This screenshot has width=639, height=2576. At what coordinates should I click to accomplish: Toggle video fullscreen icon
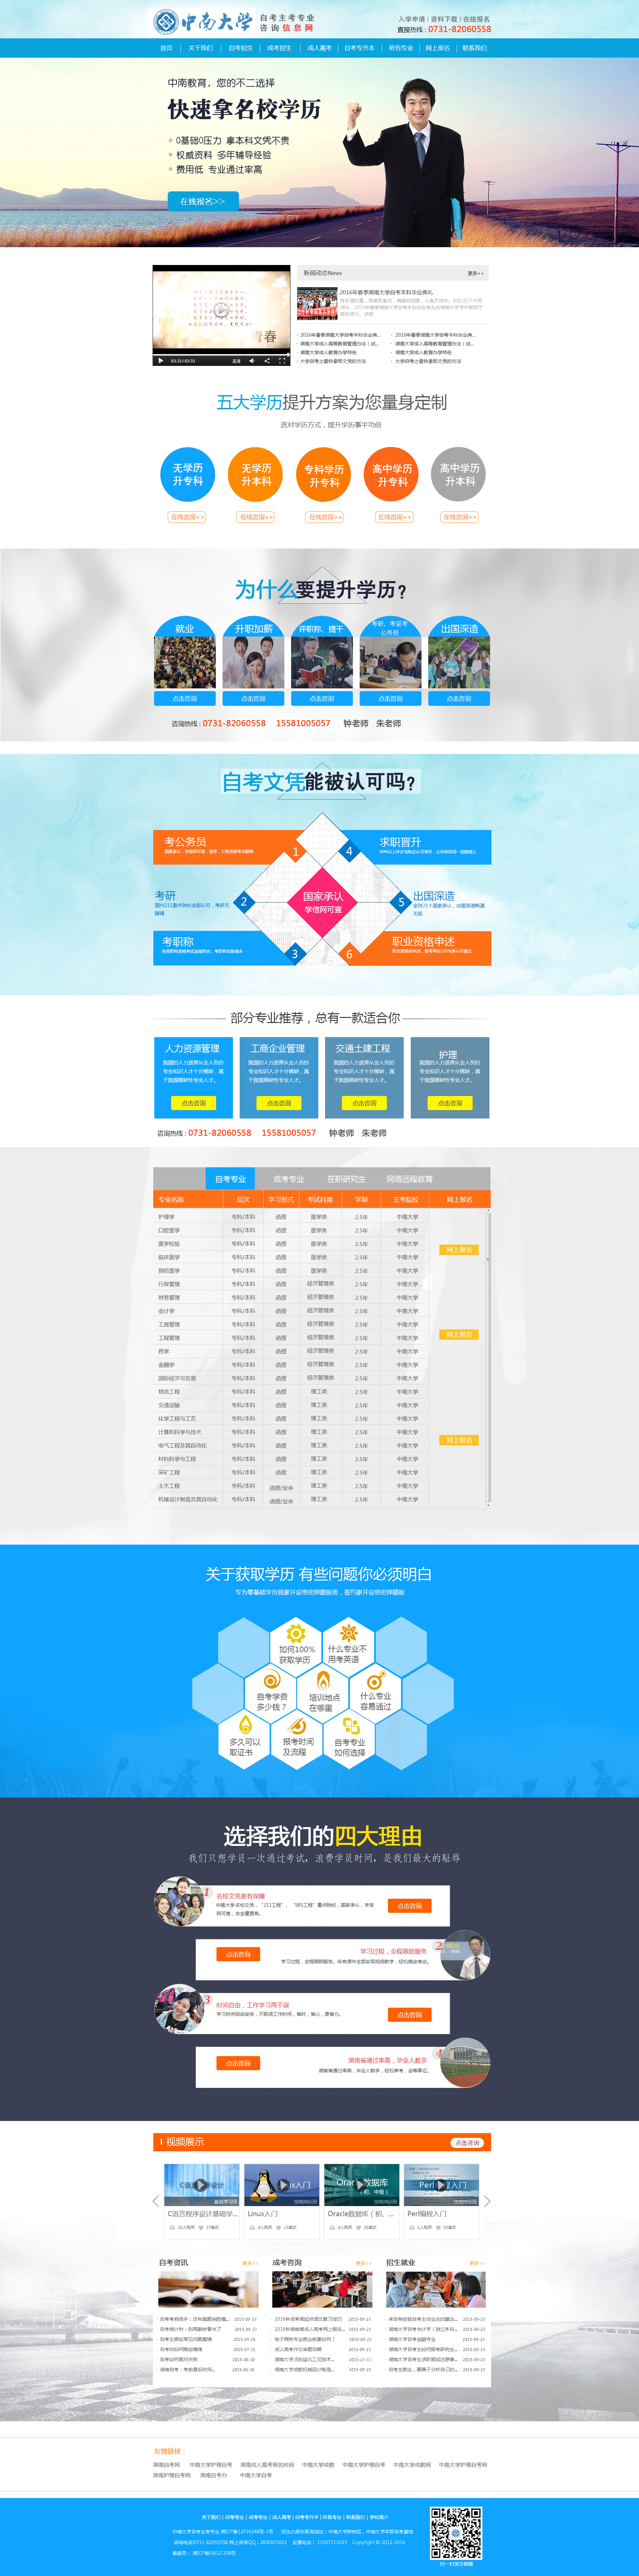(282, 361)
